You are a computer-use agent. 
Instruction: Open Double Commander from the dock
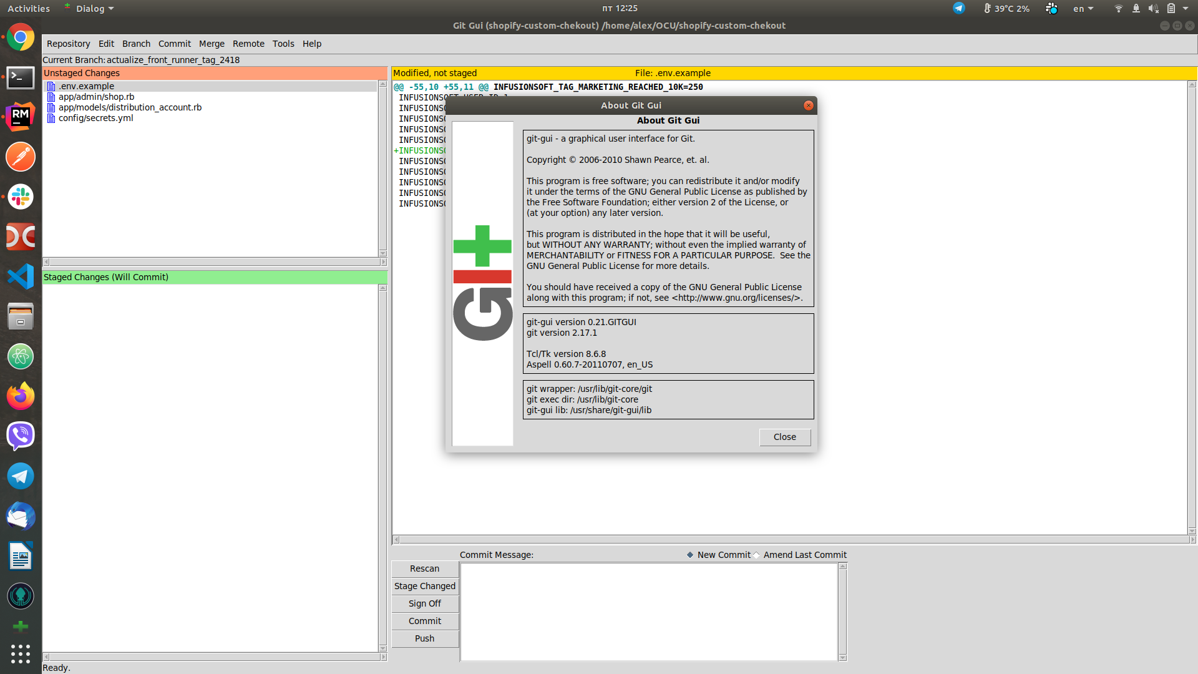(x=21, y=237)
